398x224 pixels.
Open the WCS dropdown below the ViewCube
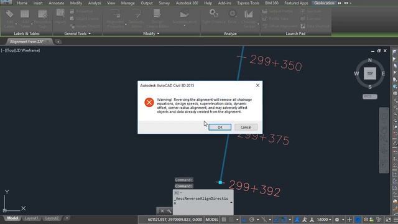(x=370, y=96)
